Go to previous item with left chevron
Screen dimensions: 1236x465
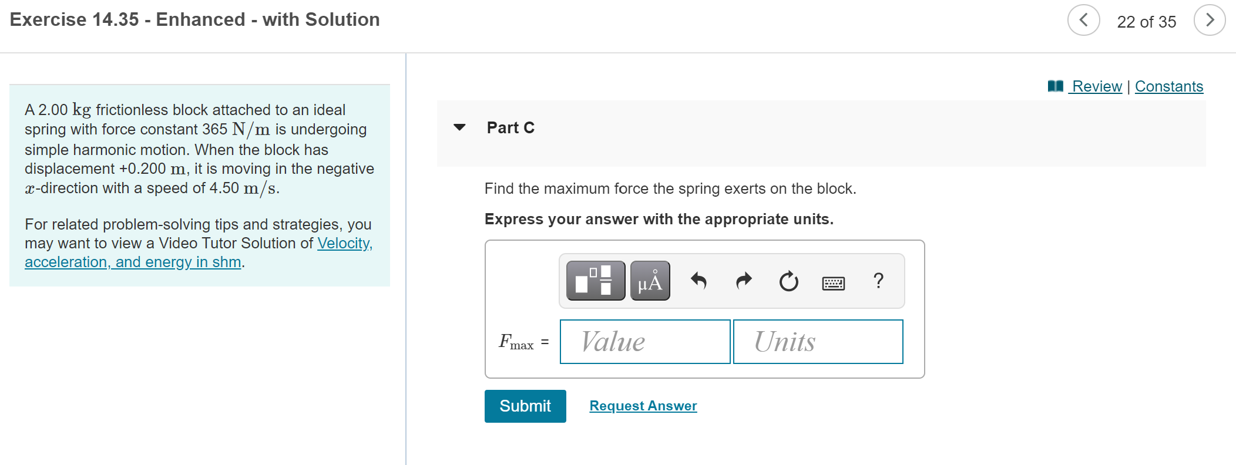pos(1084,21)
